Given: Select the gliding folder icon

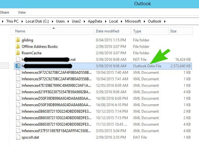Looking at the screenshot, I should (x=18, y=40).
